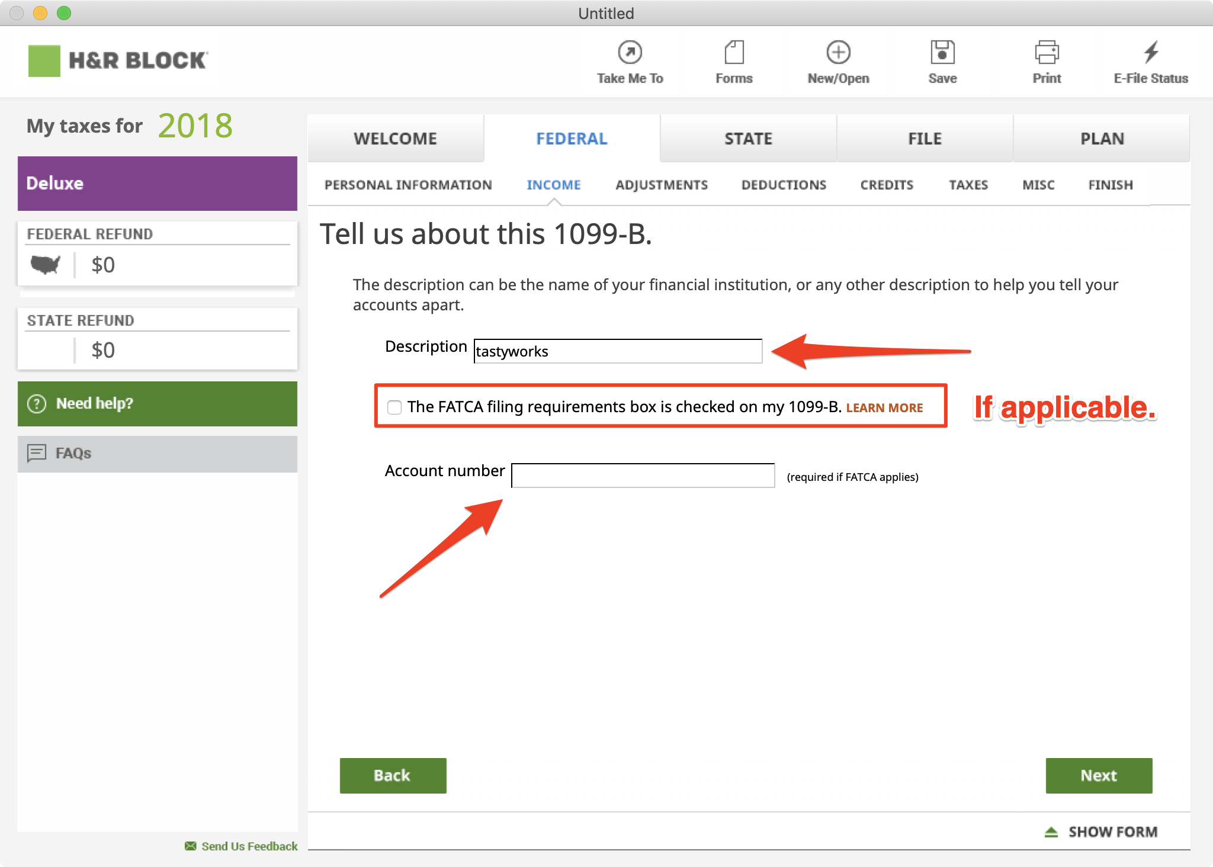Viewport: 1213px width, 867px height.
Task: Click the New/Open icon
Action: (838, 53)
